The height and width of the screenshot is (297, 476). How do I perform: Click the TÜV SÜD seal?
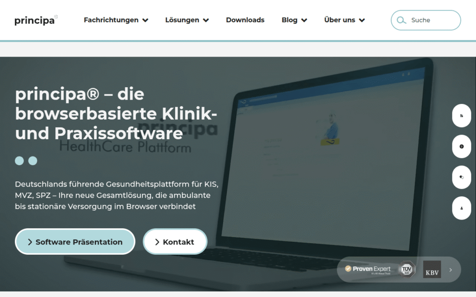click(406, 269)
